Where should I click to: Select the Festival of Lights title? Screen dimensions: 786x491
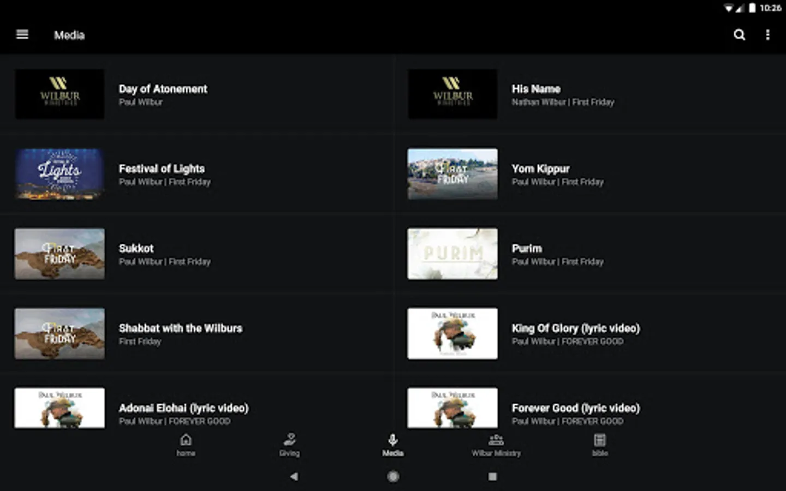click(x=162, y=169)
